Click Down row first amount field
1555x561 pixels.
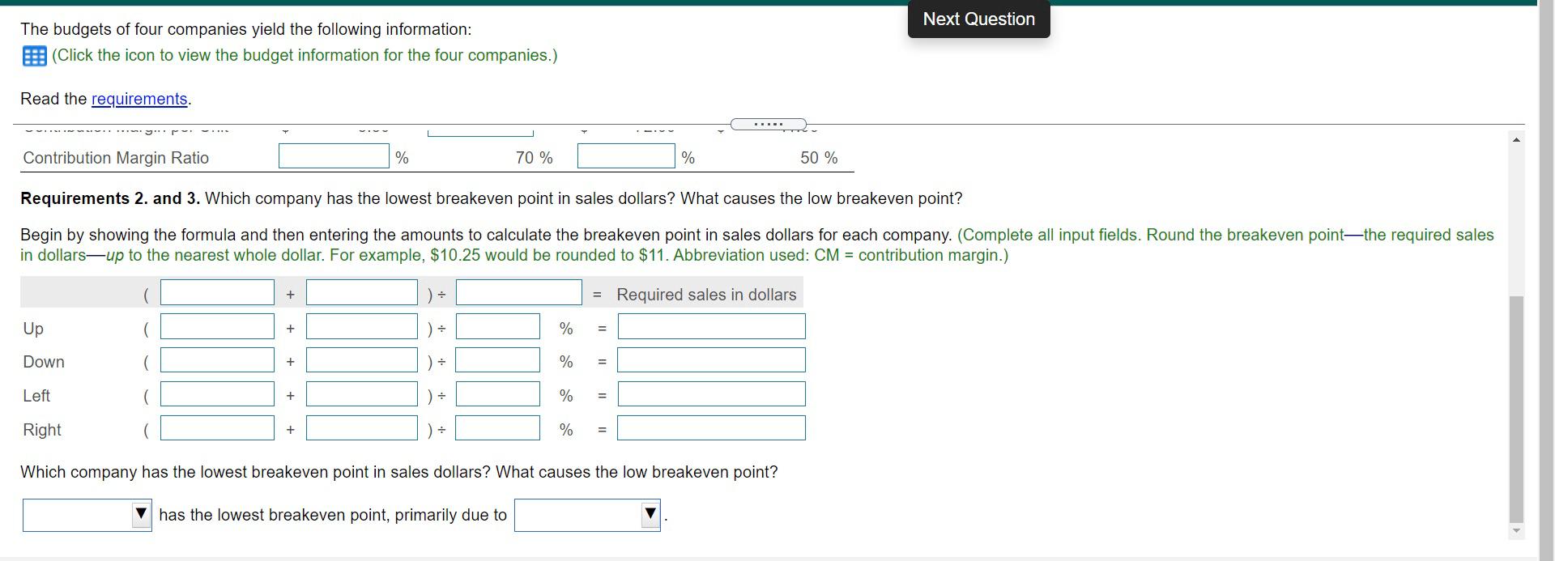click(217, 360)
